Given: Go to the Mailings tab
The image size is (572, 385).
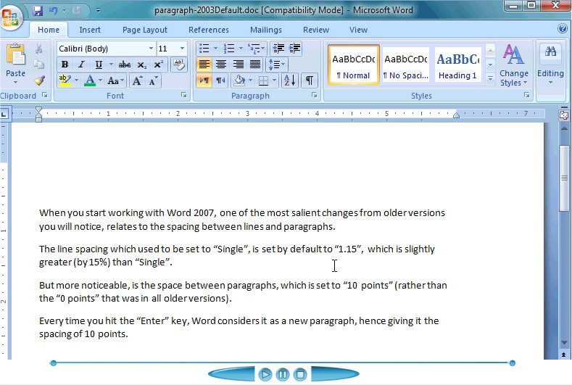Looking at the screenshot, I should pyautogui.click(x=266, y=30).
